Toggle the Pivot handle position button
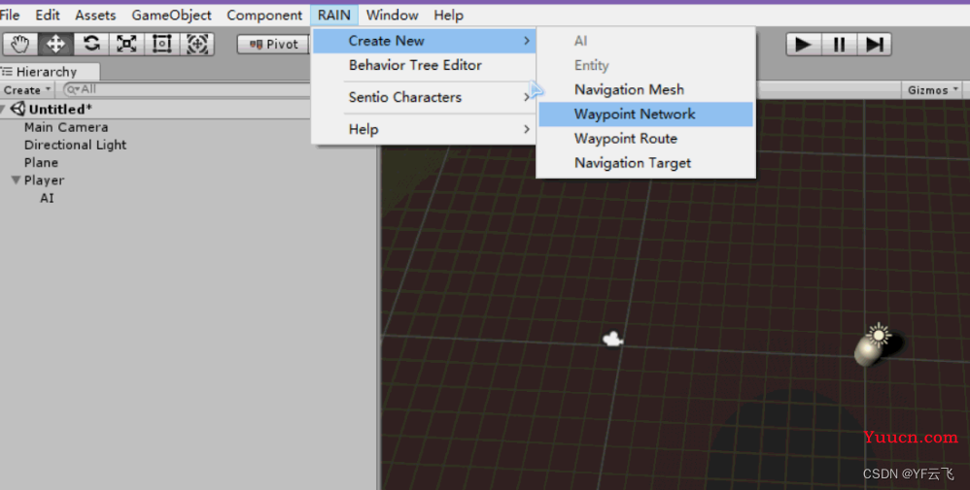The image size is (970, 490). tap(273, 44)
